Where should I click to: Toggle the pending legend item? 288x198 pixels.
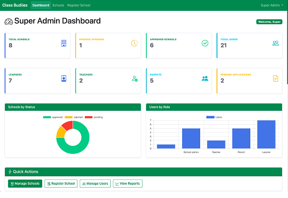click(94, 117)
